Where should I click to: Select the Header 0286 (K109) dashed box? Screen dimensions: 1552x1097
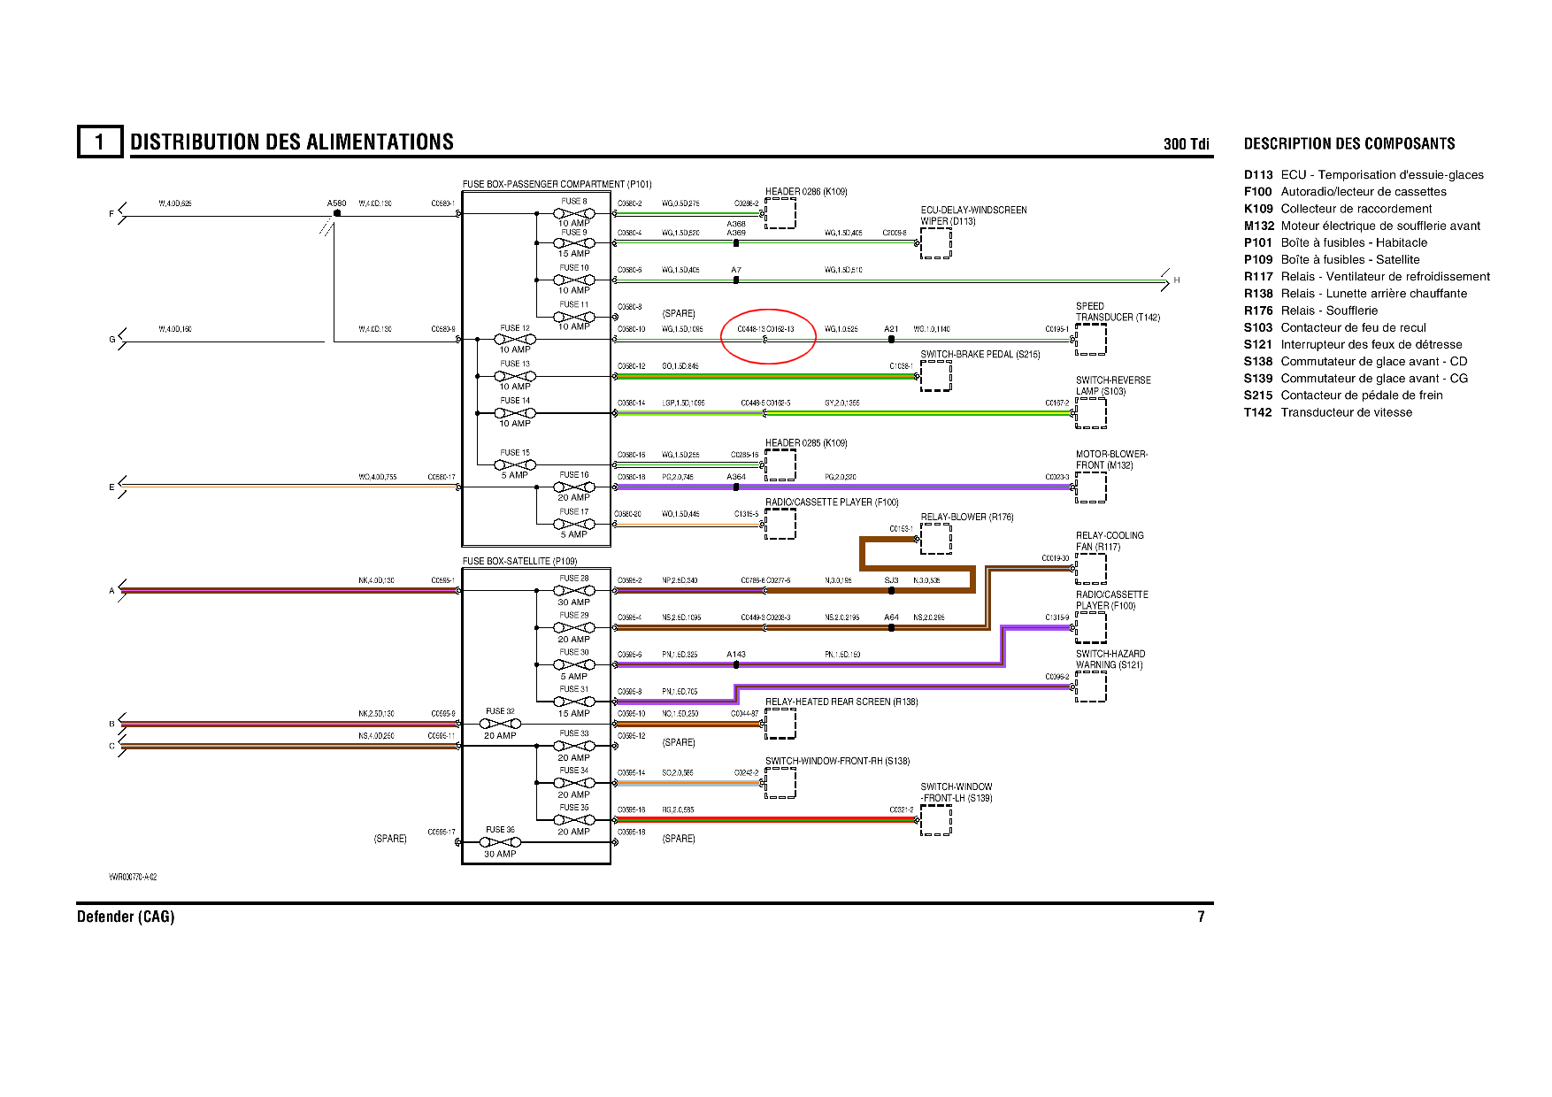pos(780,213)
